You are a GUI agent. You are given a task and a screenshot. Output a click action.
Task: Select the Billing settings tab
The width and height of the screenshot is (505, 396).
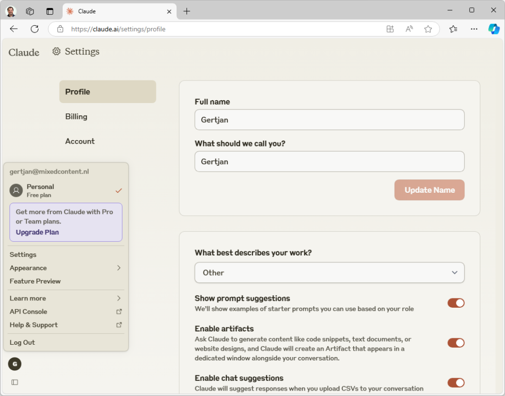coord(76,116)
